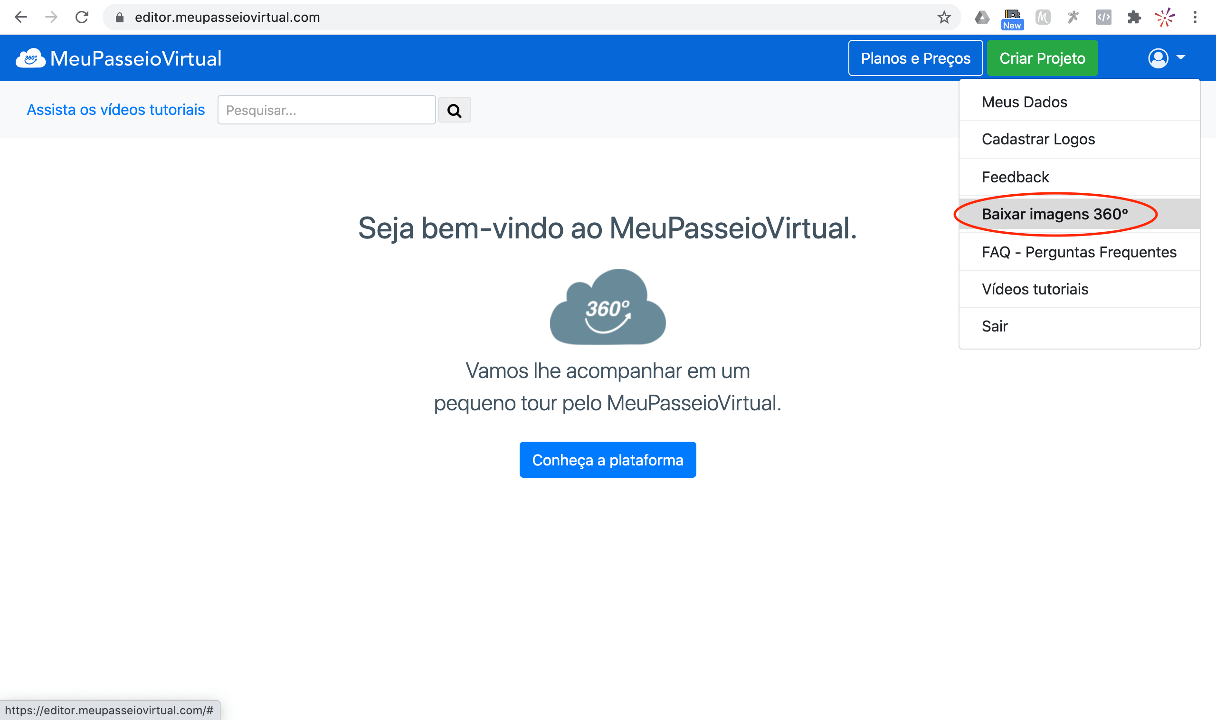This screenshot has height=720, width=1216.
Task: Open Planos e Preços button
Action: click(x=915, y=58)
